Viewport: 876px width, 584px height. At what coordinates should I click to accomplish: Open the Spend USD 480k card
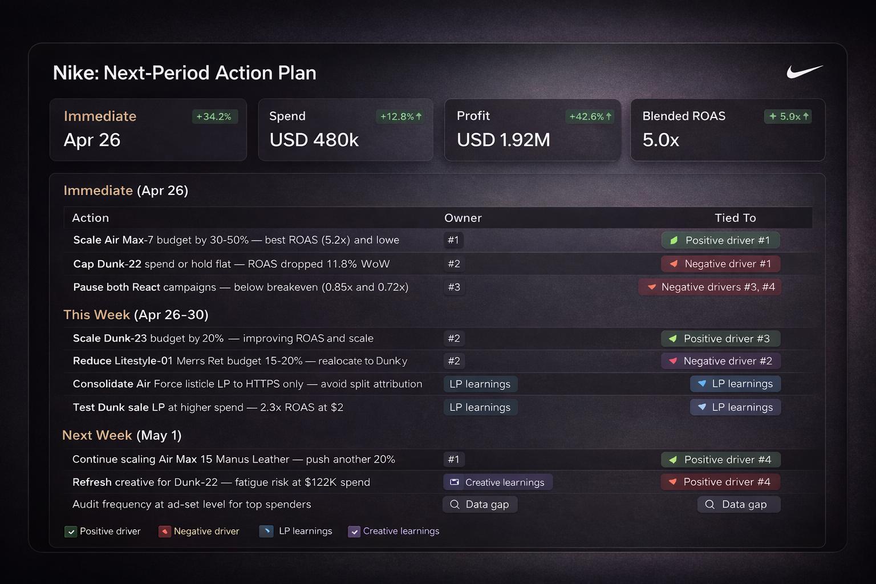[x=346, y=130]
